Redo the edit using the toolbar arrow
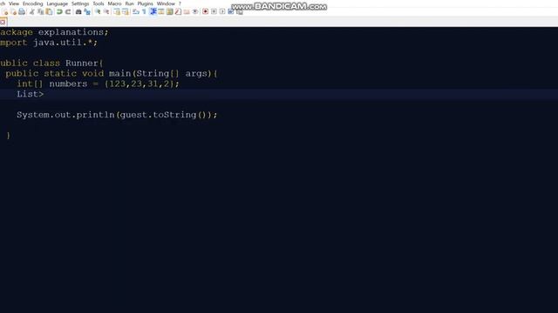 (x=68, y=11)
